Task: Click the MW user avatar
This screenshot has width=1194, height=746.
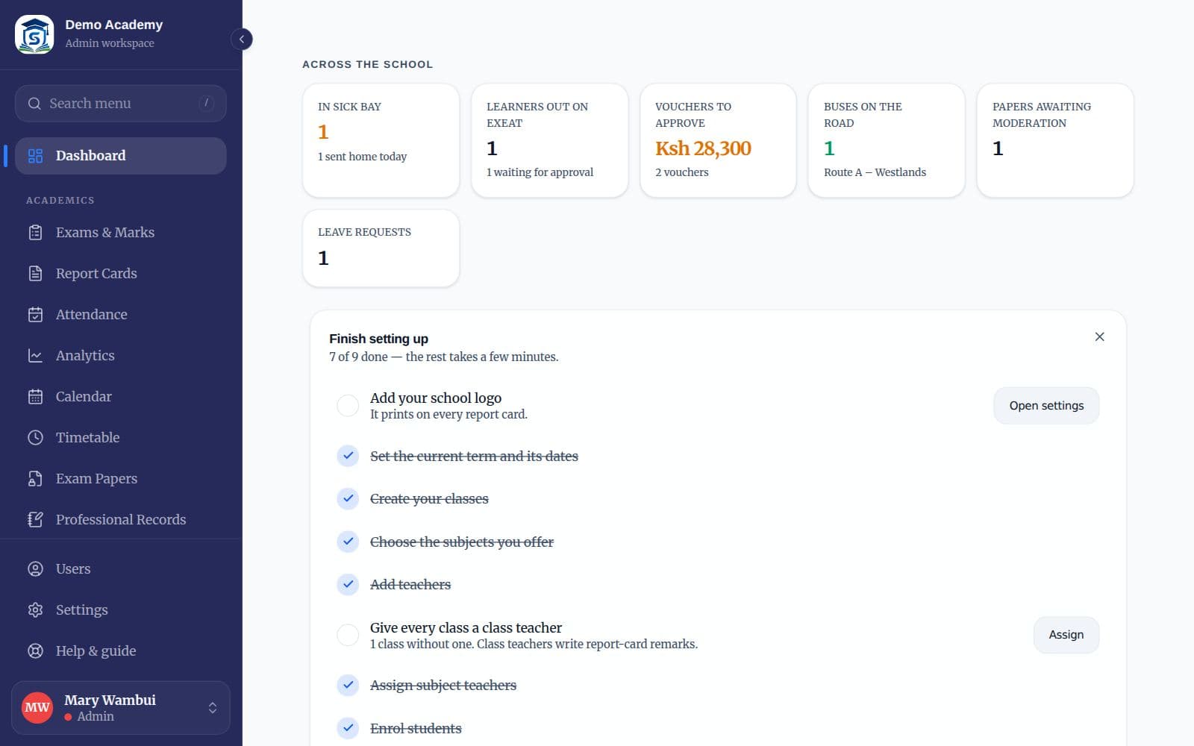Action: pyautogui.click(x=37, y=707)
